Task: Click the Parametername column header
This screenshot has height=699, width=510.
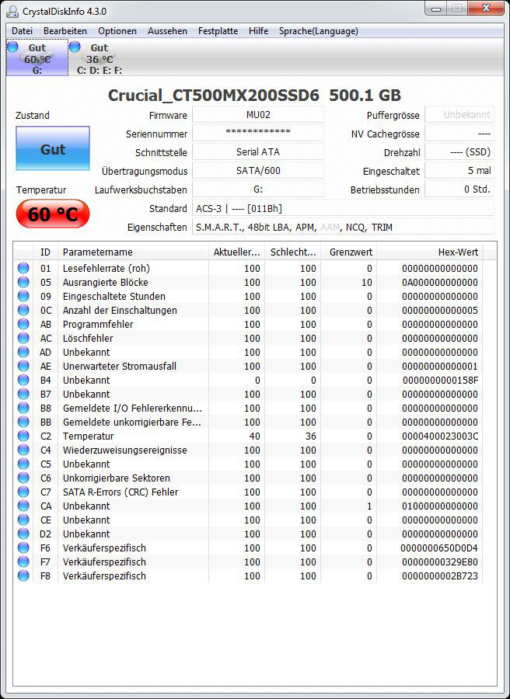Action: [x=134, y=252]
